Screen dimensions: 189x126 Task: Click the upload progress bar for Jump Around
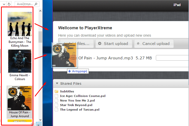point(172,58)
